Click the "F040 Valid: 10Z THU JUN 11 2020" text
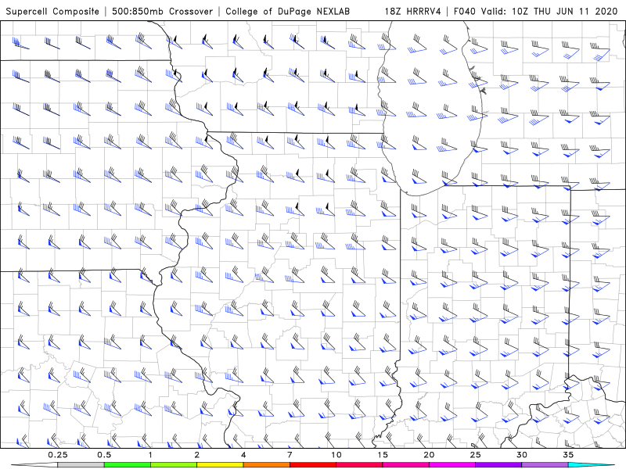This screenshot has width=626, height=469. [536, 11]
